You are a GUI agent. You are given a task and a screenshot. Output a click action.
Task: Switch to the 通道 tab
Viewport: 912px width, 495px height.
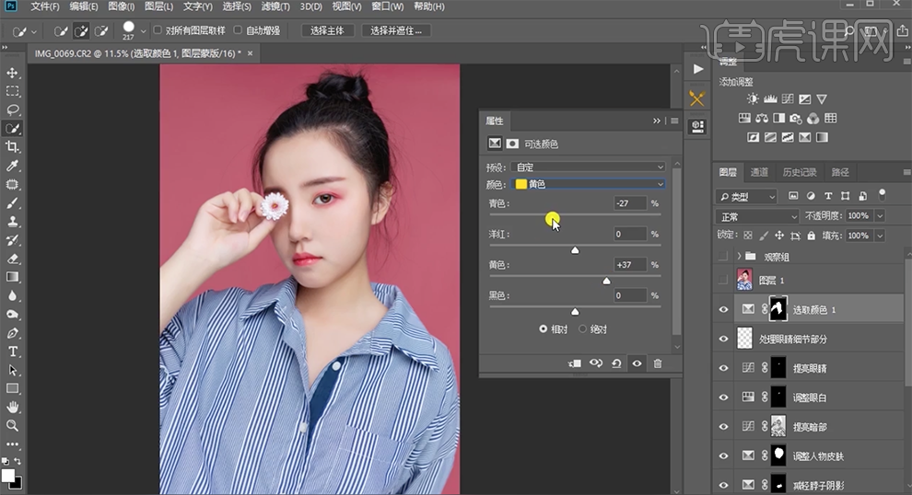[759, 172]
